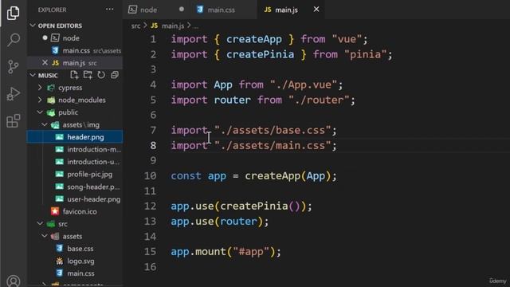This screenshot has width=510, height=287.
Task: Open the introduction-m... image file
Action: (75, 149)
